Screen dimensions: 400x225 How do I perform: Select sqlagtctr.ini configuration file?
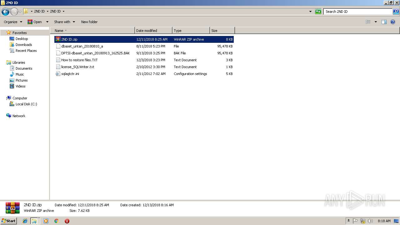(x=70, y=74)
